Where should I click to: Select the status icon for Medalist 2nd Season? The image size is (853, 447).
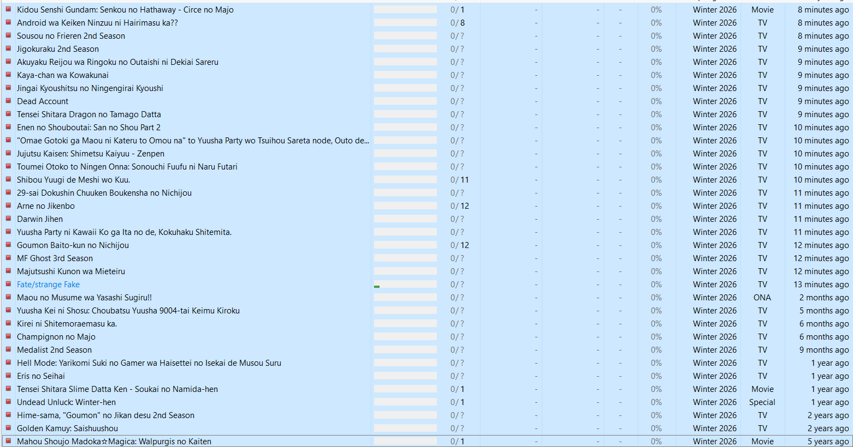8,349
